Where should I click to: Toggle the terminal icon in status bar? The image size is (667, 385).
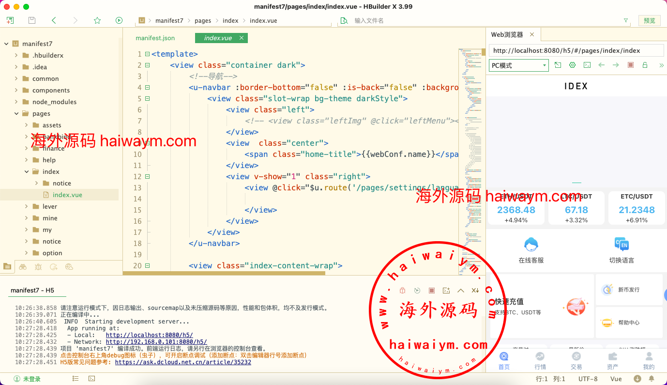point(91,379)
